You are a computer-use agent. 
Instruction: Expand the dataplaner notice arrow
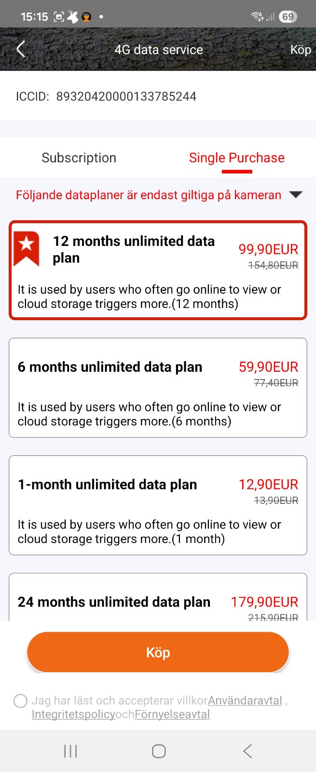point(295,195)
